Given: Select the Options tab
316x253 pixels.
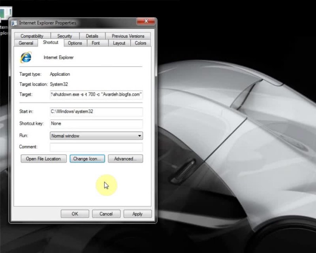Looking at the screenshot, I should 75,43.
